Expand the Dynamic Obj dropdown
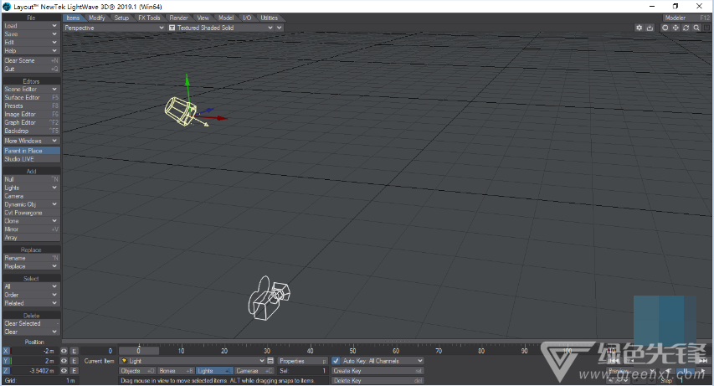Image resolution: width=714 pixels, height=386 pixels. pyautogui.click(x=32, y=204)
